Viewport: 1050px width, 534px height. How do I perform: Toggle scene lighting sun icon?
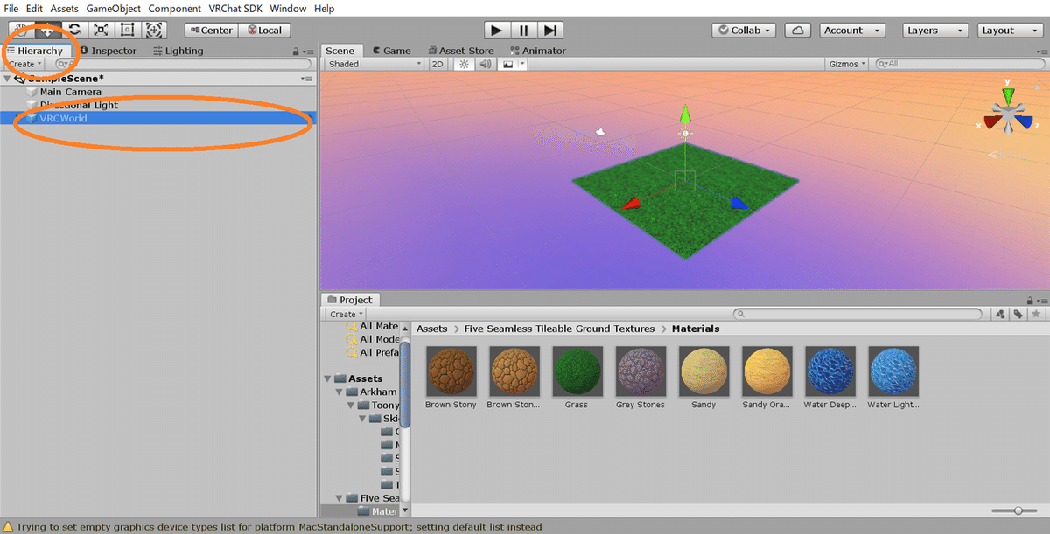[x=465, y=64]
